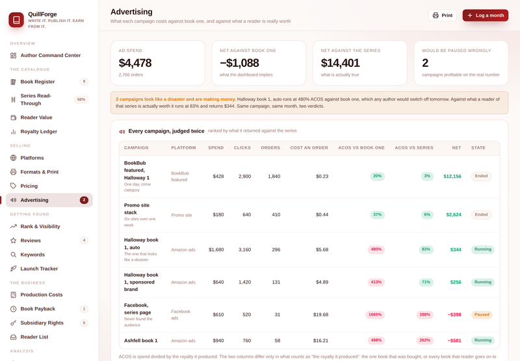Click Running state for Ashfell book 1

(x=482, y=340)
